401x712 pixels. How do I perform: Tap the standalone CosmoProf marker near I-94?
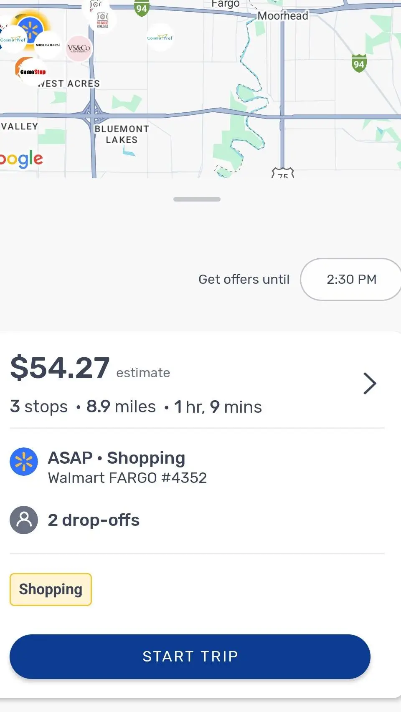pyautogui.click(x=160, y=38)
